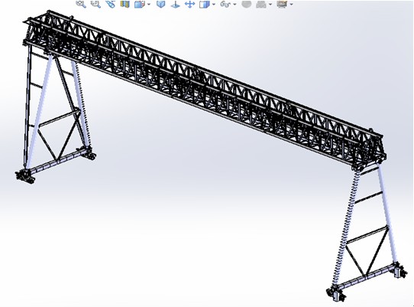Select the Zoom to Area tool
Image resolution: width=414 pixels, height=307 pixels.
(x=95, y=4)
